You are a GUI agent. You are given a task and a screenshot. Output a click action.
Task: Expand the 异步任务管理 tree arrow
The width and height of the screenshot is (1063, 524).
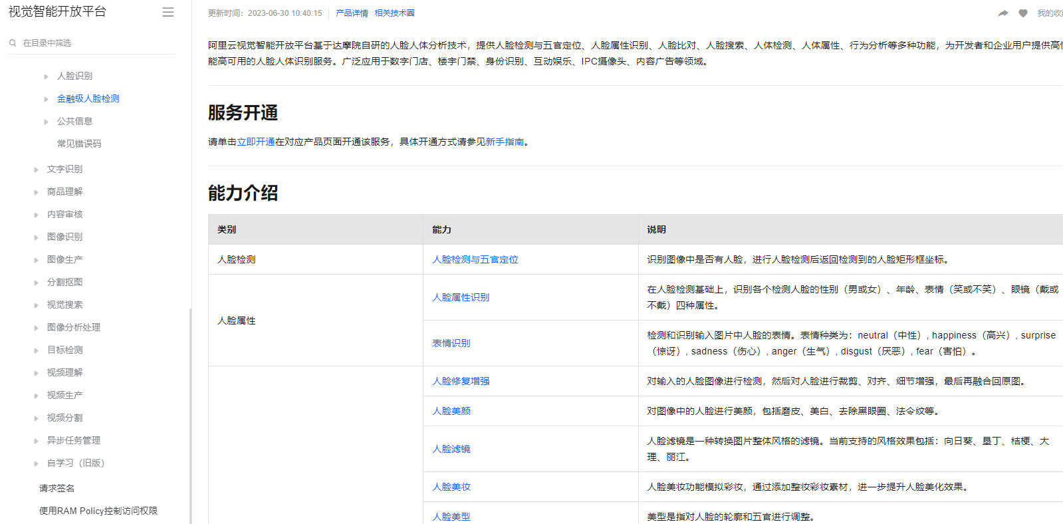click(36, 441)
